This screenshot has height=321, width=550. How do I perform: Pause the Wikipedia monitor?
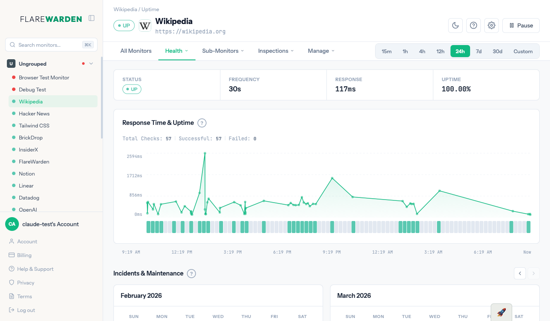521,25
